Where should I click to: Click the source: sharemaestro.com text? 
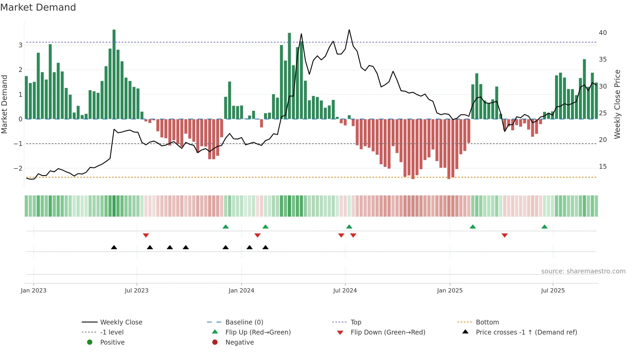[583, 271]
